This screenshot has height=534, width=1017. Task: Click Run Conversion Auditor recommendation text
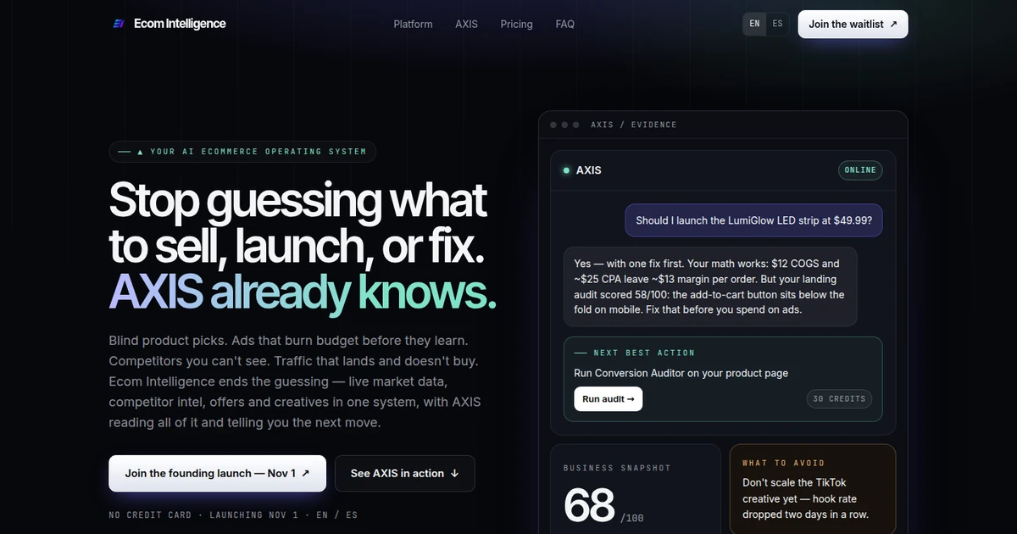point(681,373)
